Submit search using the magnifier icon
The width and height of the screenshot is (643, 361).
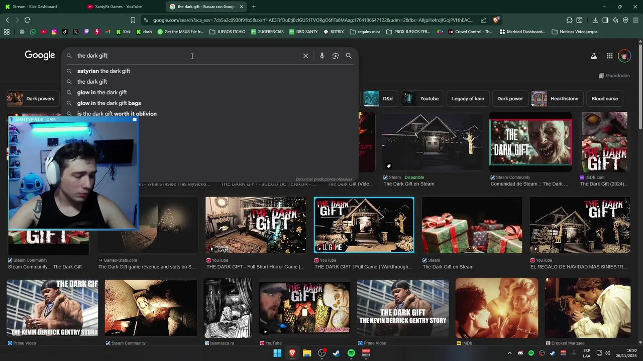pyautogui.click(x=349, y=56)
